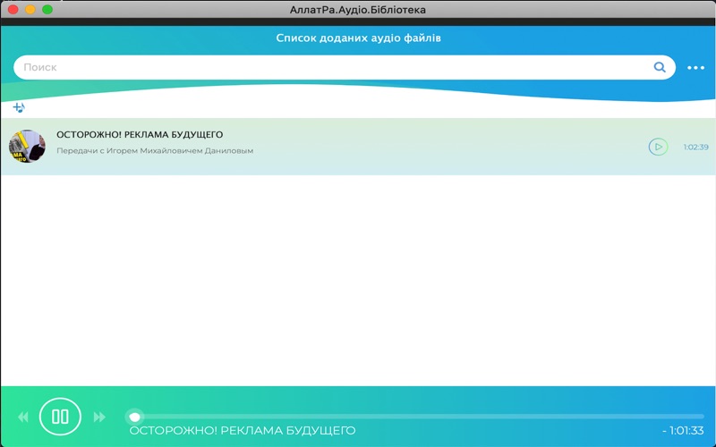This screenshot has height=447, width=716.
Task: Minimize the window with yellow button
Action: [x=30, y=10]
